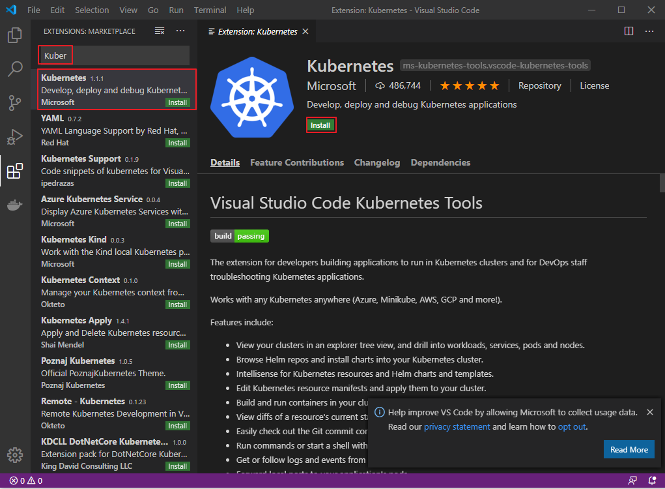
Task: Open the Edit menu
Action: pos(57,10)
